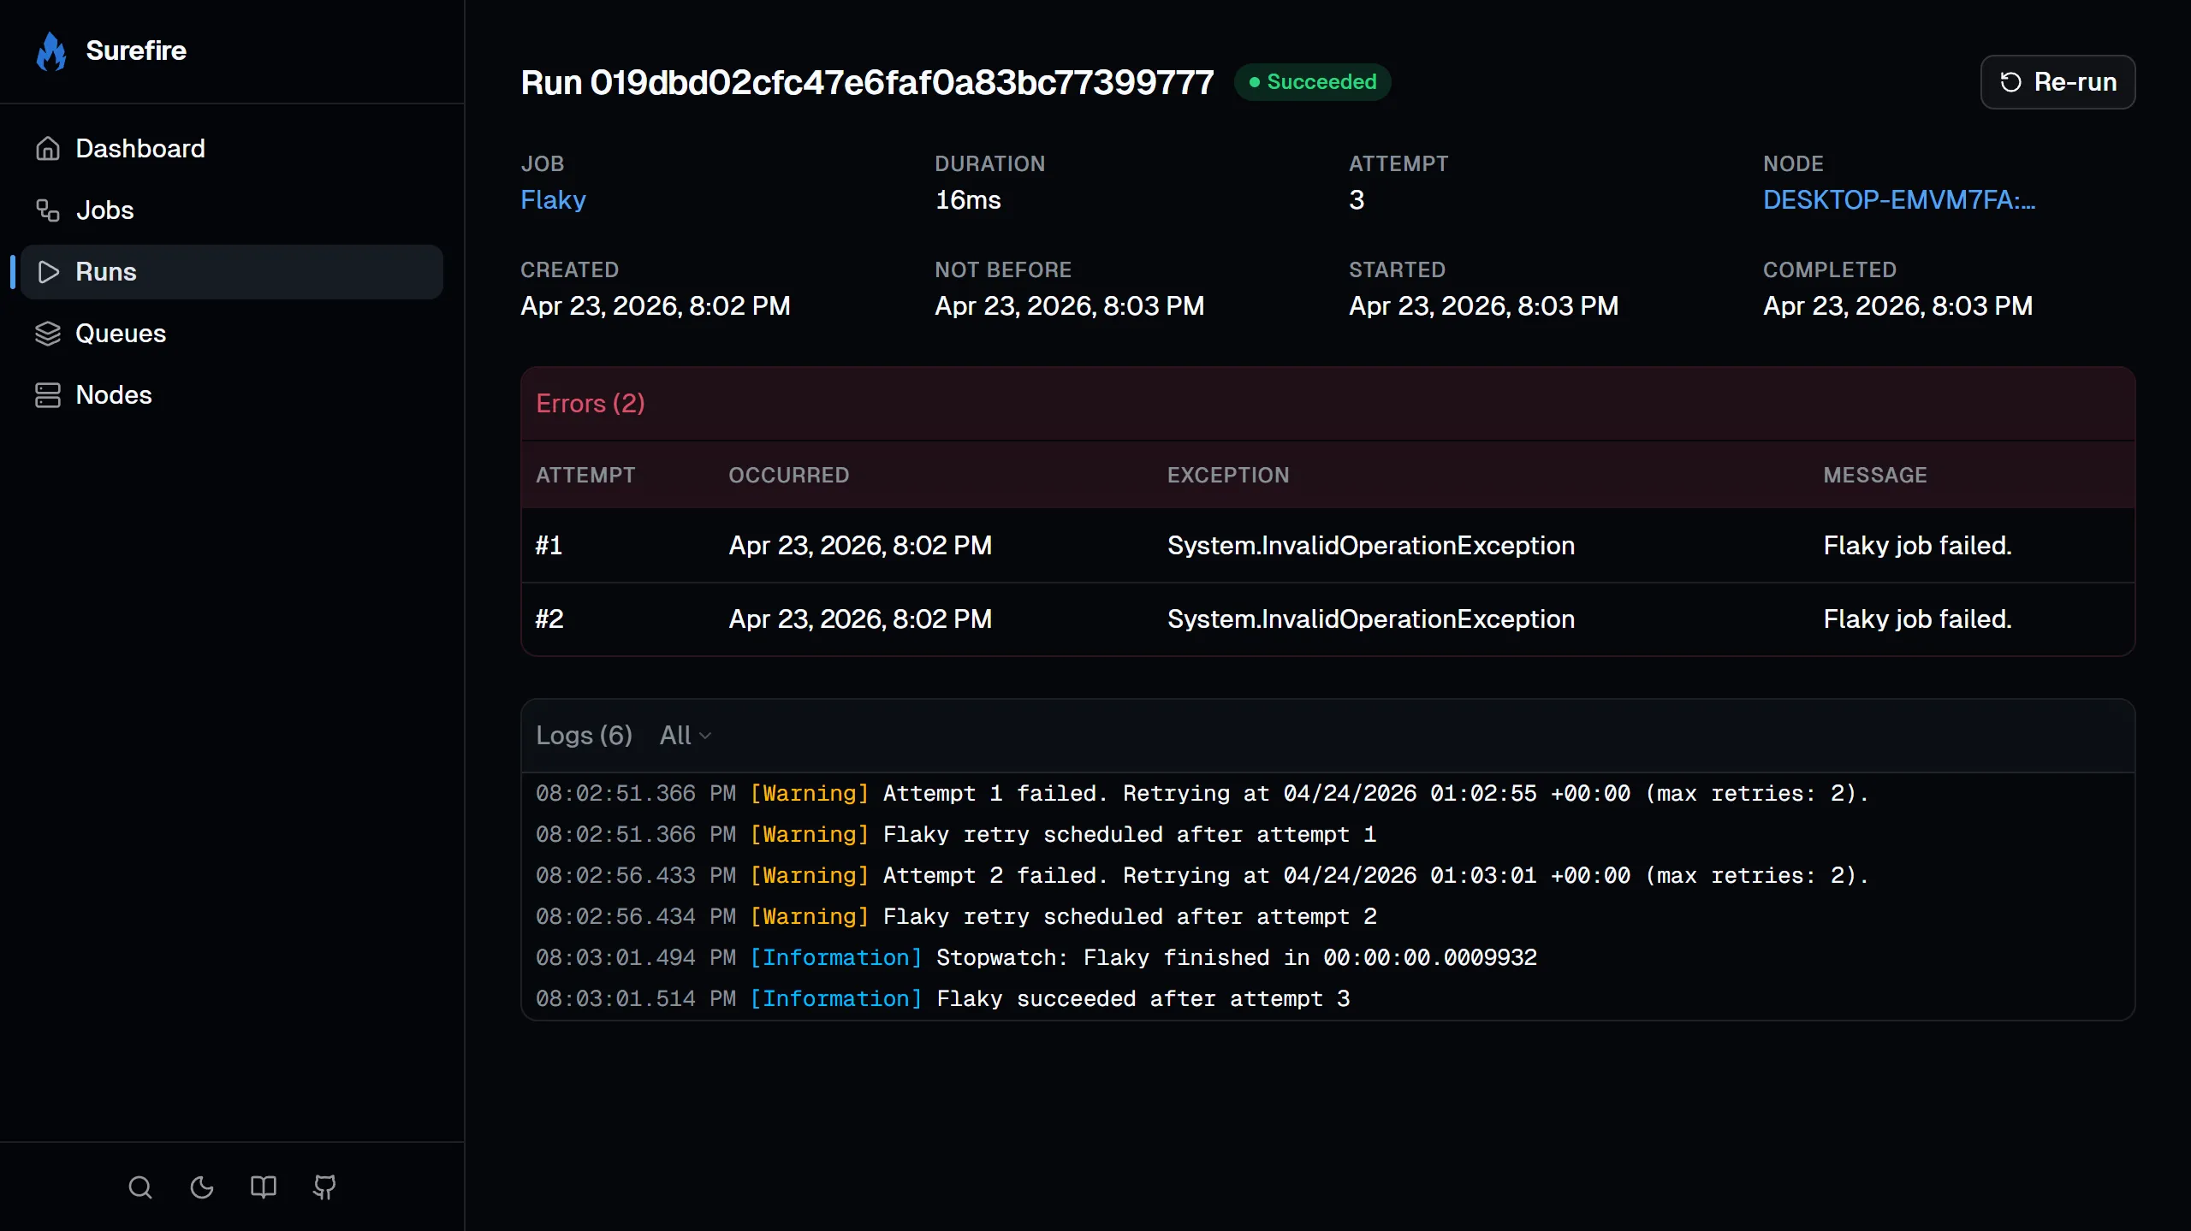2191x1231 pixels.
Task: Click the EXCEPTION column header
Action: [x=1228, y=476]
